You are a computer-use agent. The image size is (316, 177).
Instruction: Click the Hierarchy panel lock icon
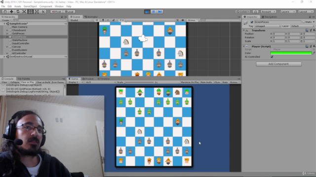pos(62,17)
